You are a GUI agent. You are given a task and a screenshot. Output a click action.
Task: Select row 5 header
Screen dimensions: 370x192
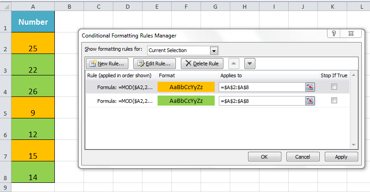[x=5, y=107]
